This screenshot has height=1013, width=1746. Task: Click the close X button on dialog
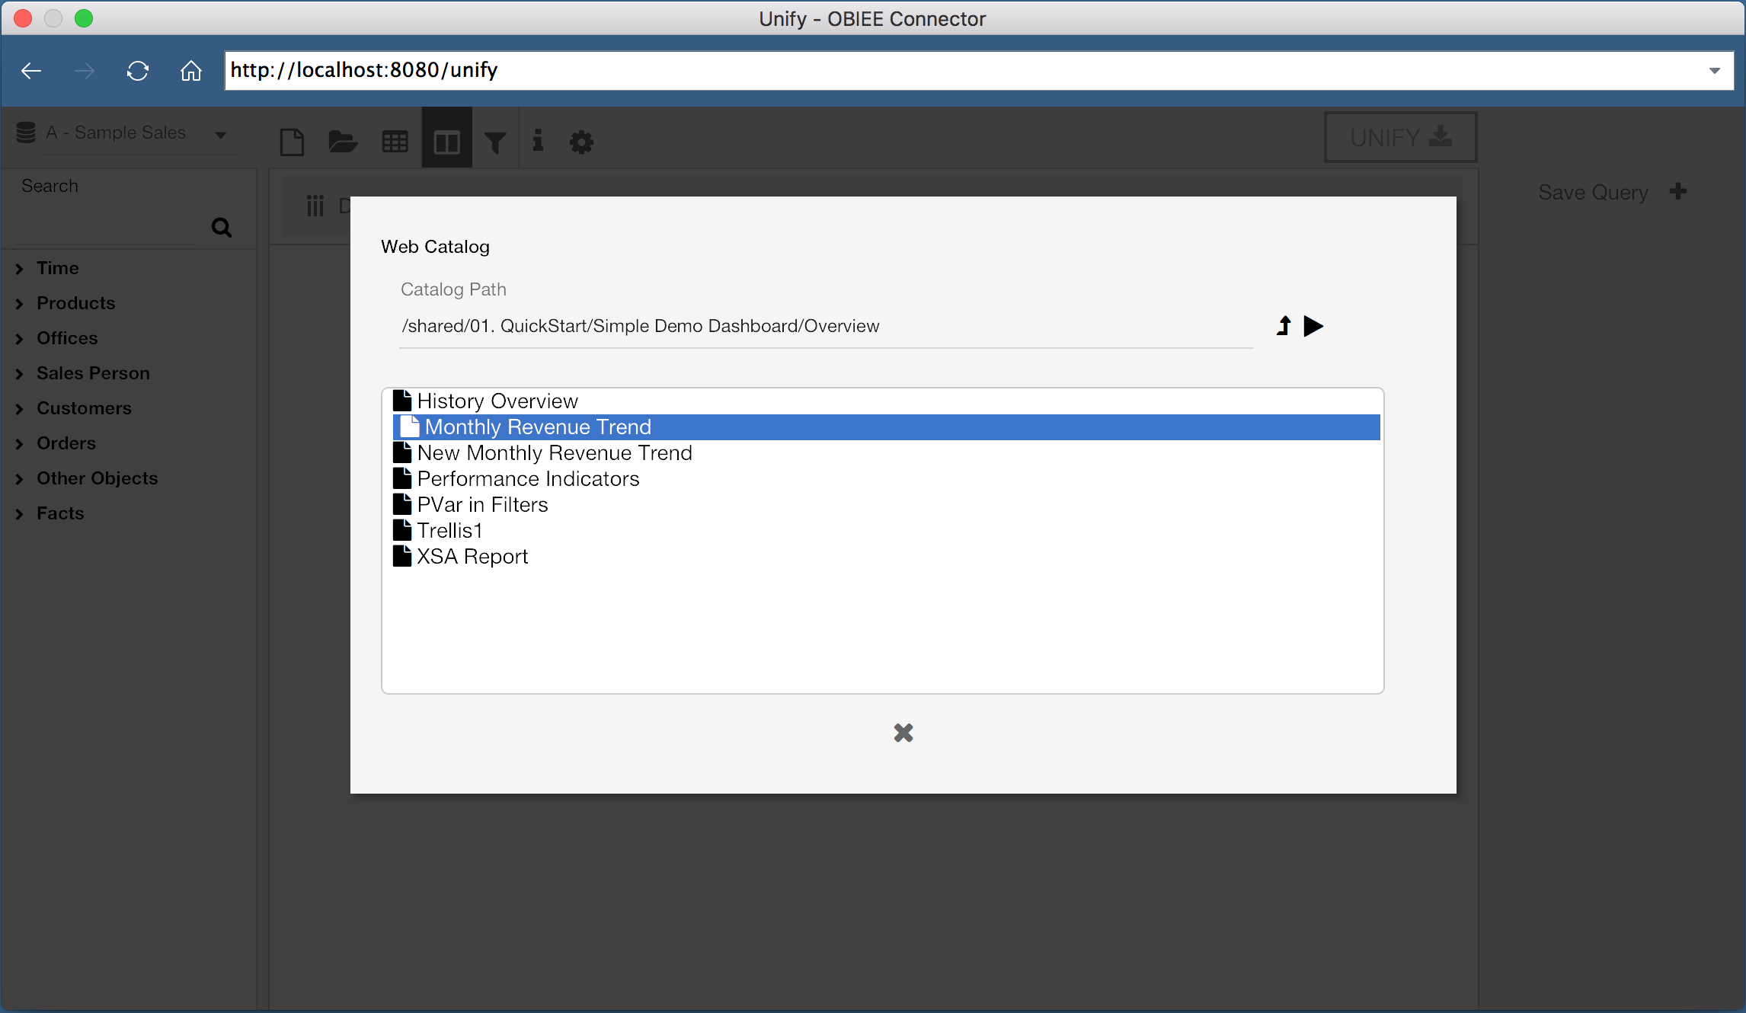[x=903, y=732]
